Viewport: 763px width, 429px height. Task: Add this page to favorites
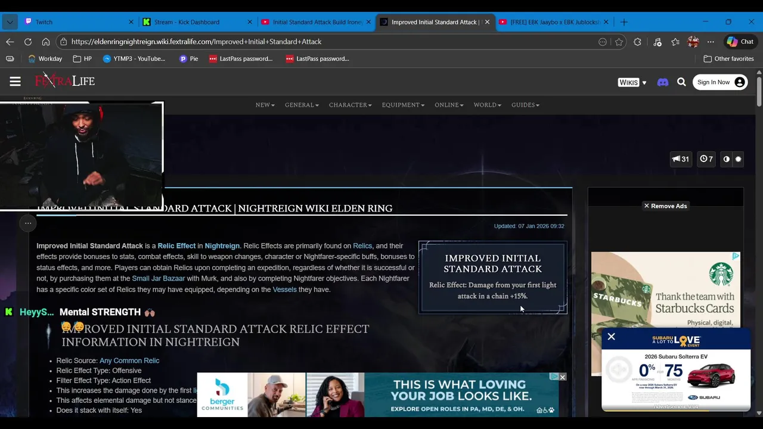click(619, 42)
